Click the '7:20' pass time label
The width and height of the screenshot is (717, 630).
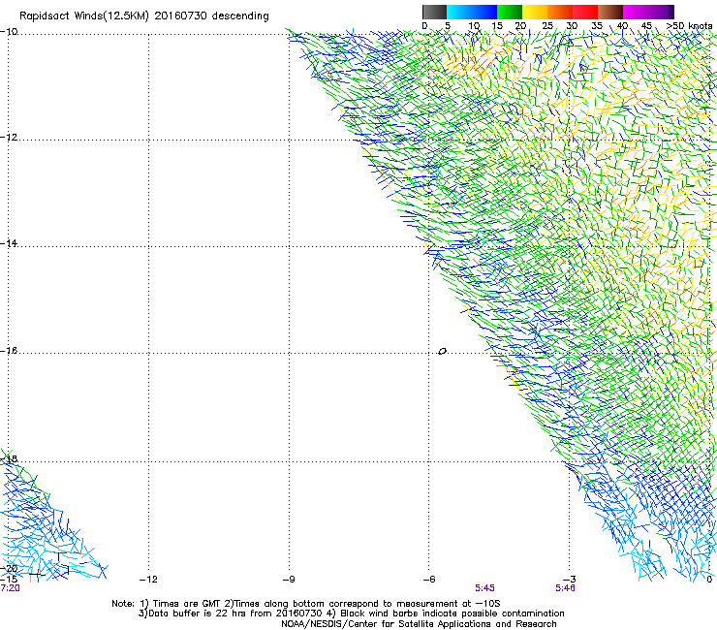(10, 588)
